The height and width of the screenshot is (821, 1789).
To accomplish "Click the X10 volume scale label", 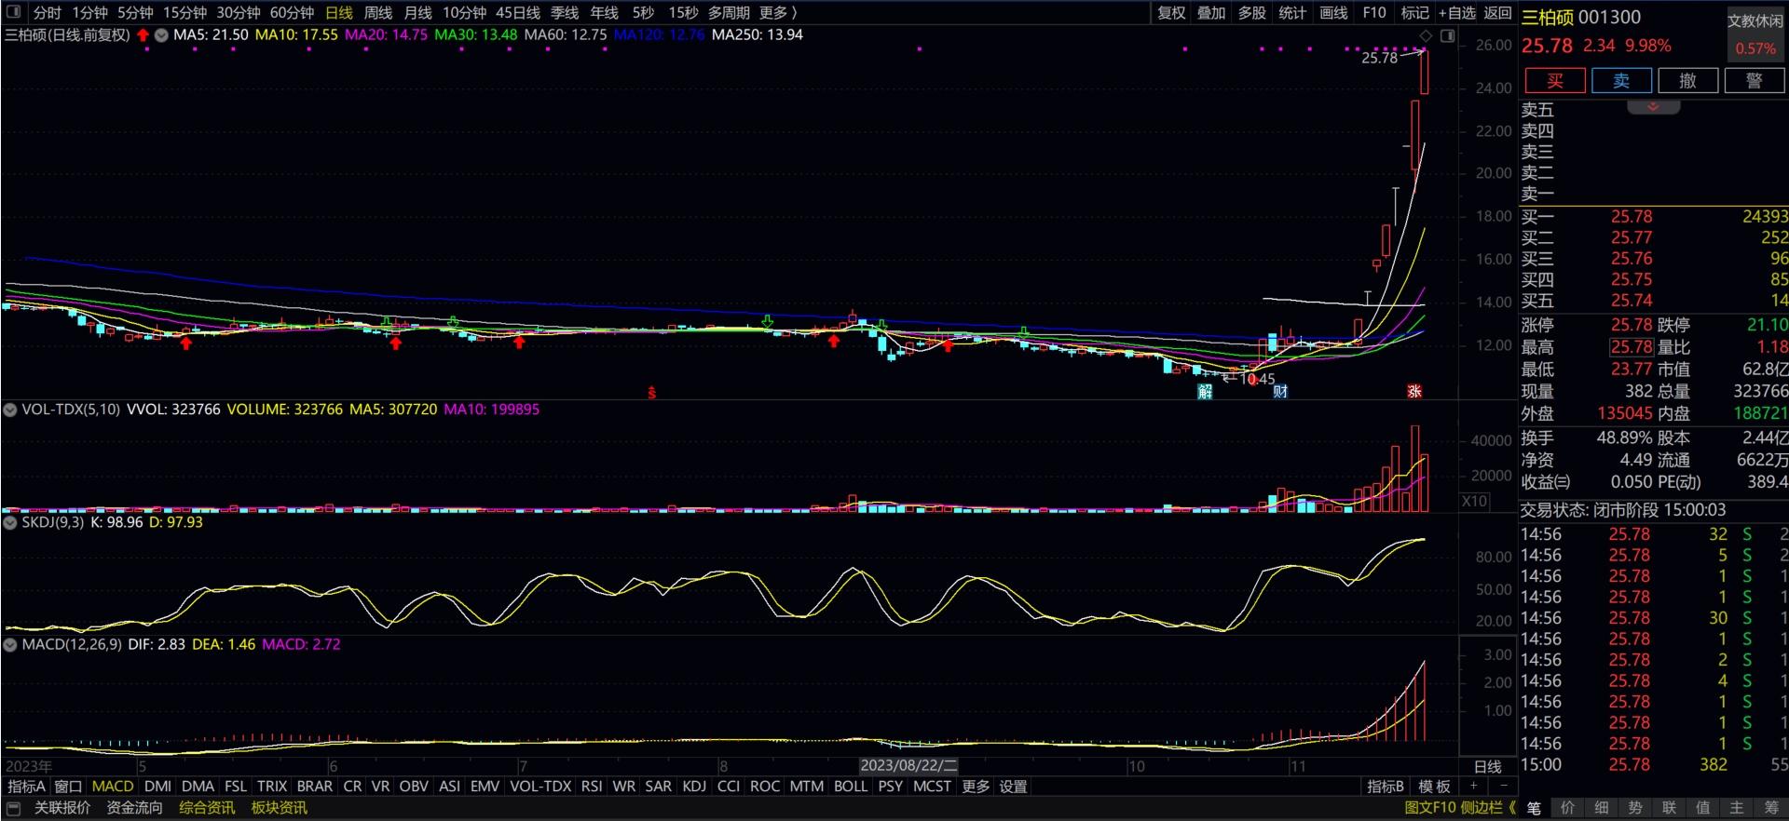I will (x=1474, y=501).
